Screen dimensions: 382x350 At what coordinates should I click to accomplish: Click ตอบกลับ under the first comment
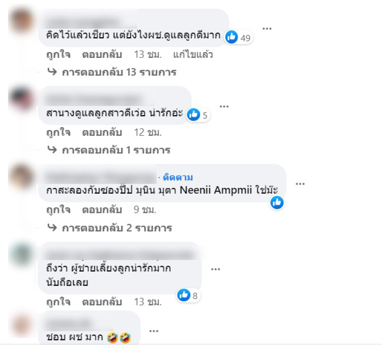[102, 55]
